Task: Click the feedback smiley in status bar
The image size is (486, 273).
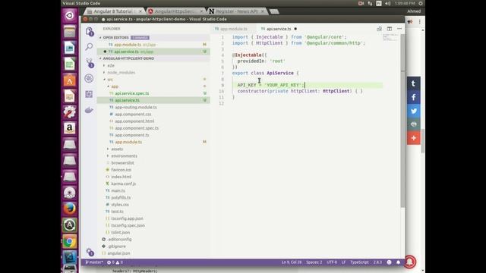Action: click(389, 262)
